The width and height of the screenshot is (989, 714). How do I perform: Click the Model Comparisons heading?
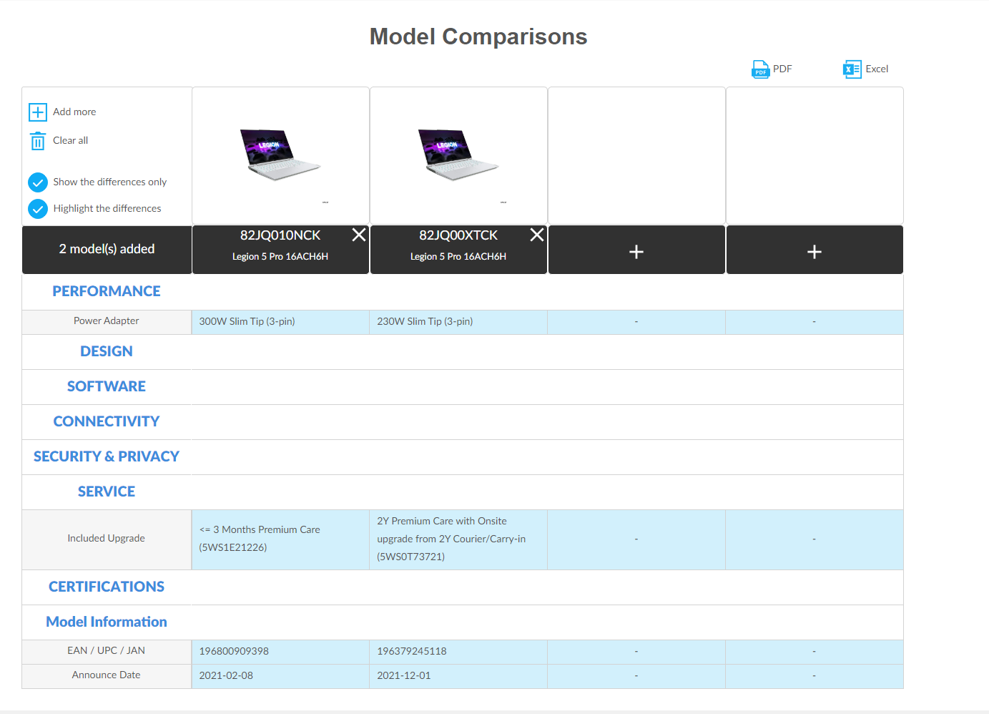click(478, 36)
